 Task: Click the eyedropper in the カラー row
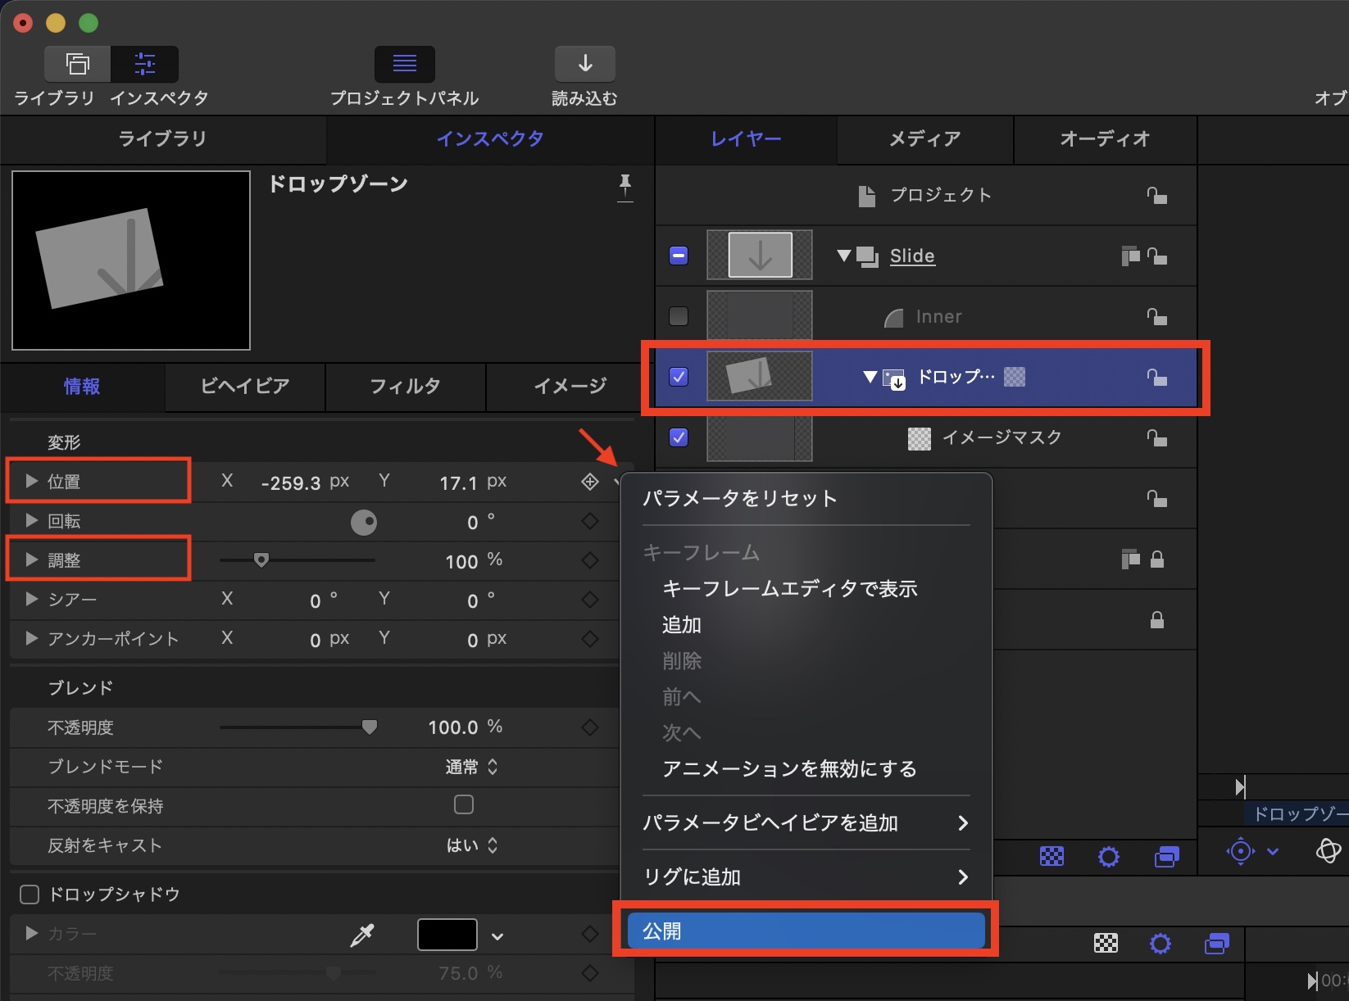(362, 935)
